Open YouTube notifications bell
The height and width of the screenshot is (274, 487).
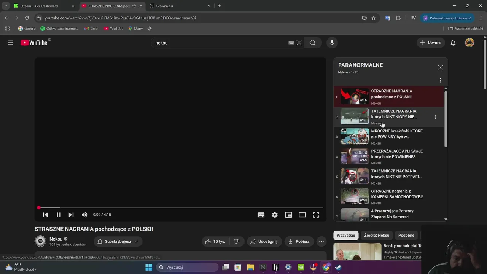(453, 43)
